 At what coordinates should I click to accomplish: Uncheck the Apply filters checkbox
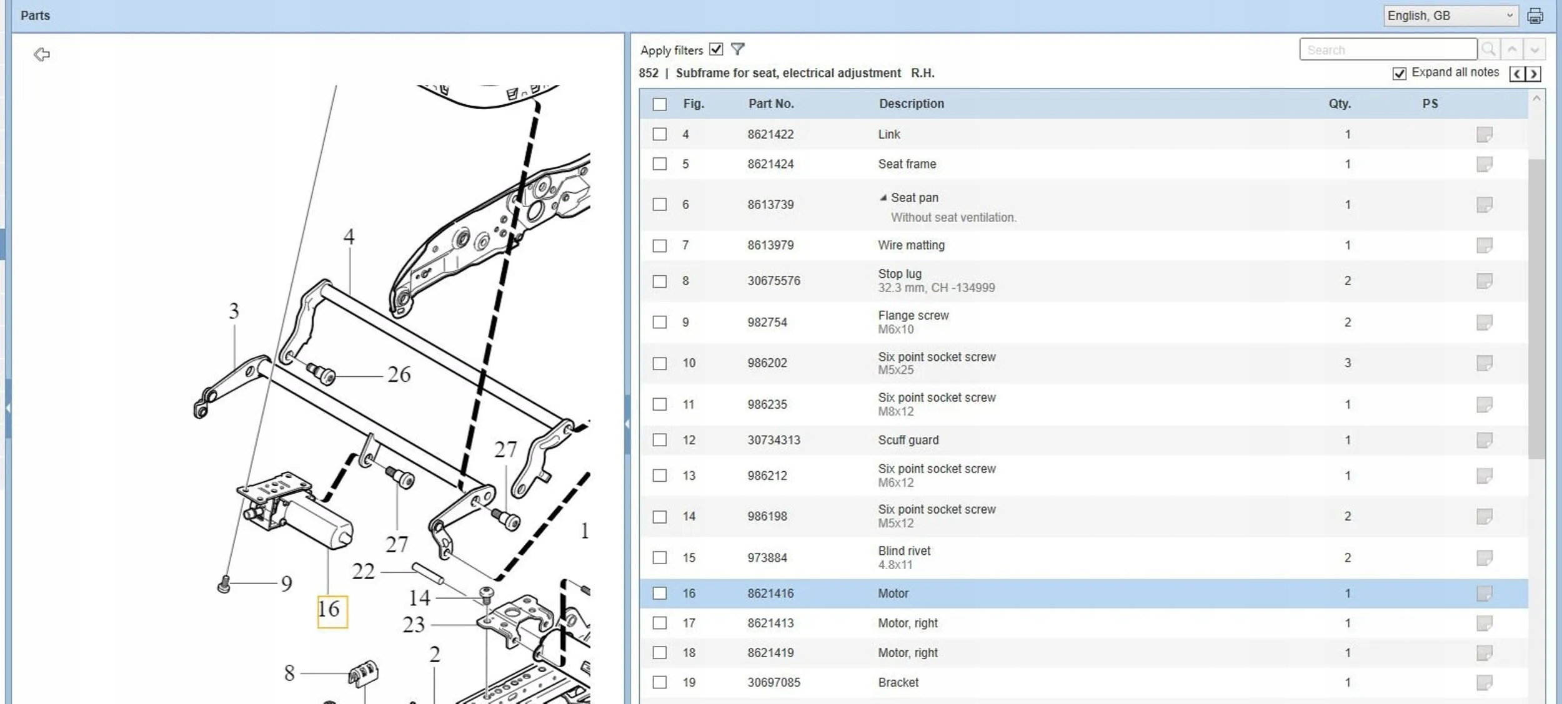coord(716,49)
